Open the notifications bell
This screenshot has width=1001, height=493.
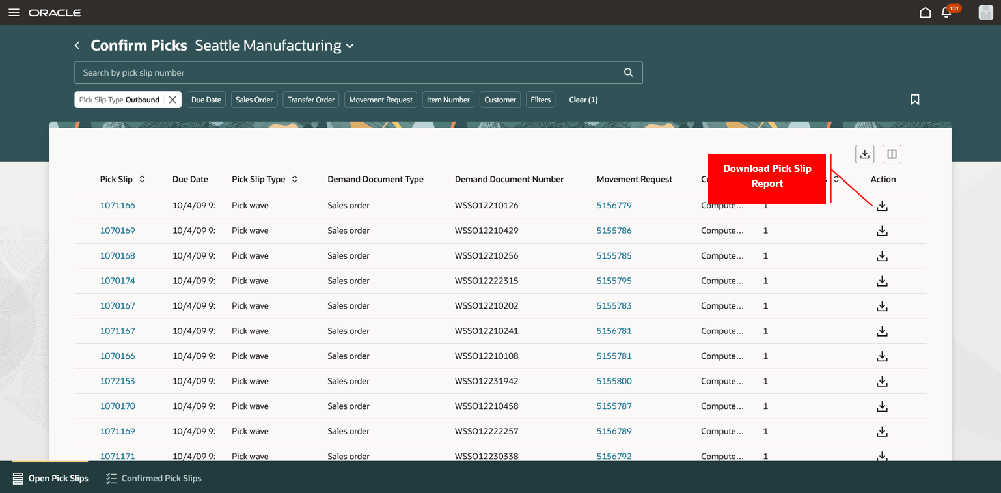coord(946,13)
